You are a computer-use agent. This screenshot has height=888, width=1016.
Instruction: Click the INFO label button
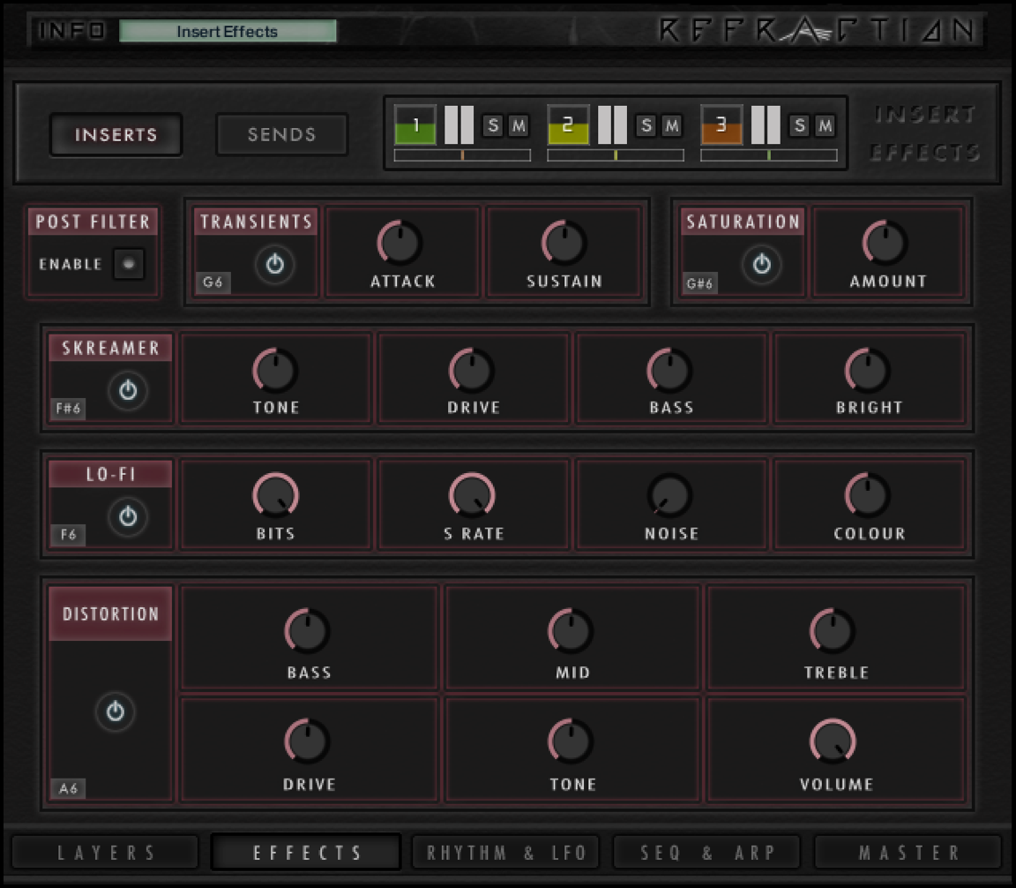(x=71, y=31)
